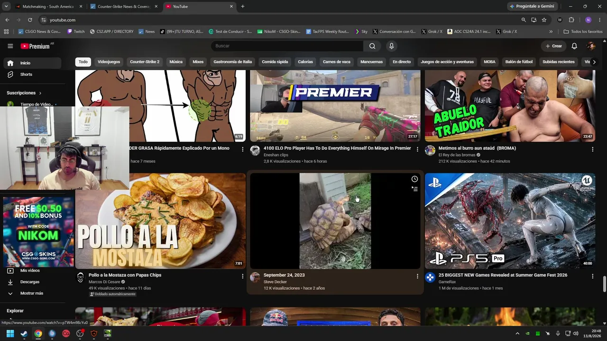607x341 pixels.
Task: Open Todos los favoritos folder
Action: click(x=583, y=32)
